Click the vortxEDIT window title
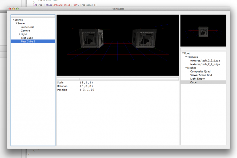This screenshot has height=158, width=237. tap(118, 9)
